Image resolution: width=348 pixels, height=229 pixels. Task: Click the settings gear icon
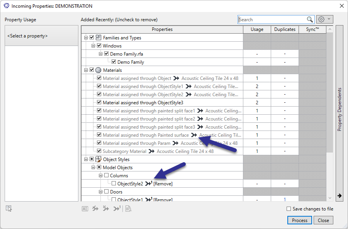pyautogui.click(x=321, y=19)
